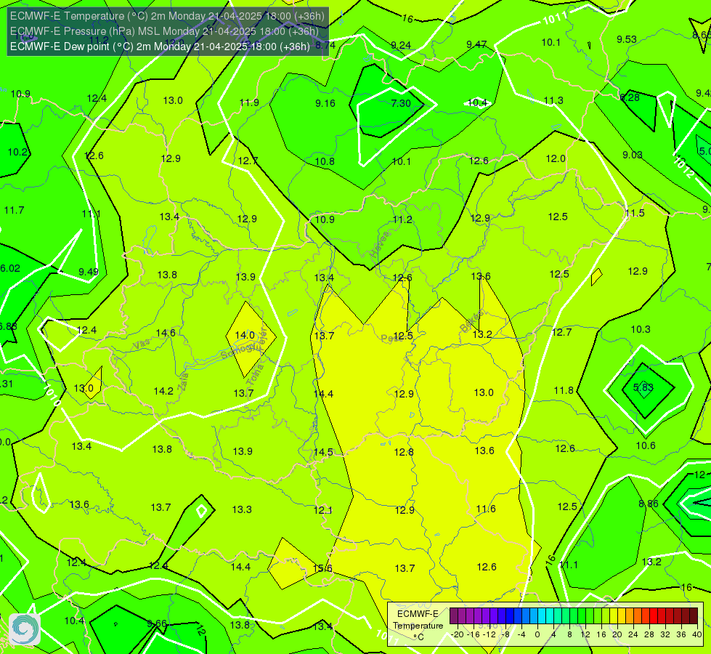The height and width of the screenshot is (654, 711).
Task: Click the Tolna county label
Action: [x=256, y=374]
